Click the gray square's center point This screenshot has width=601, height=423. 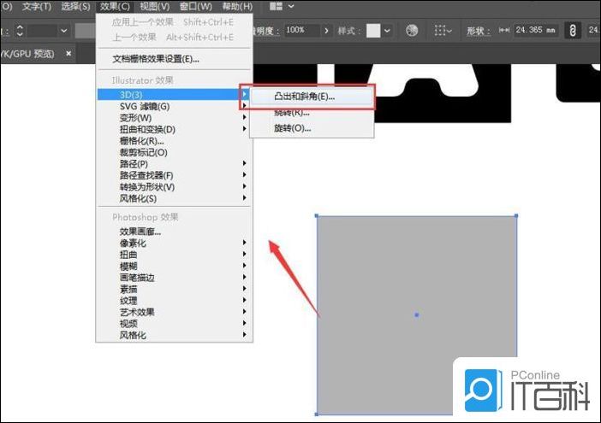[x=417, y=314]
